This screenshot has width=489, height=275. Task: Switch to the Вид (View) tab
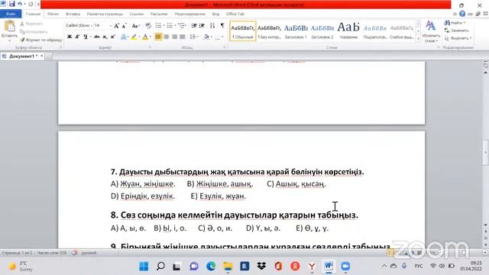coord(215,14)
